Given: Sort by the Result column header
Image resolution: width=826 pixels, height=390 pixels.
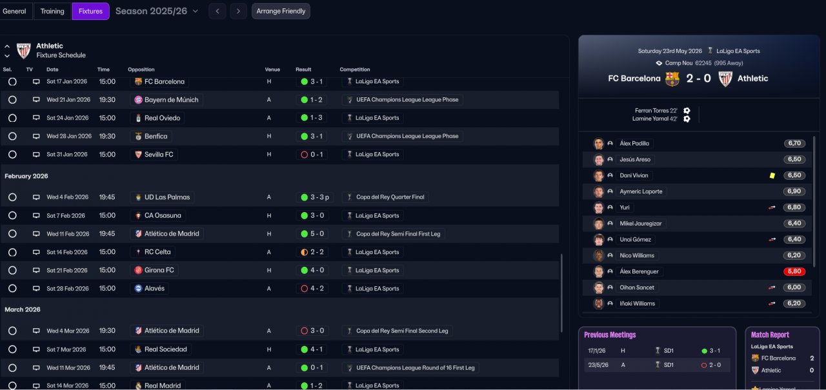Looking at the screenshot, I should 303,70.
